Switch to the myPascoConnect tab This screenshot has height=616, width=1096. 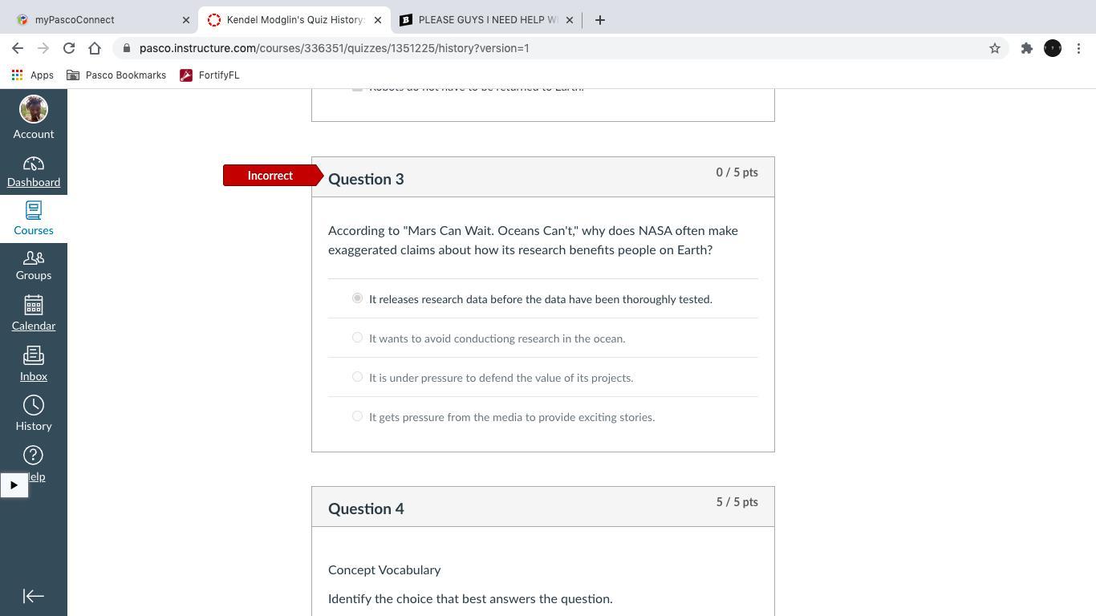pos(98,20)
